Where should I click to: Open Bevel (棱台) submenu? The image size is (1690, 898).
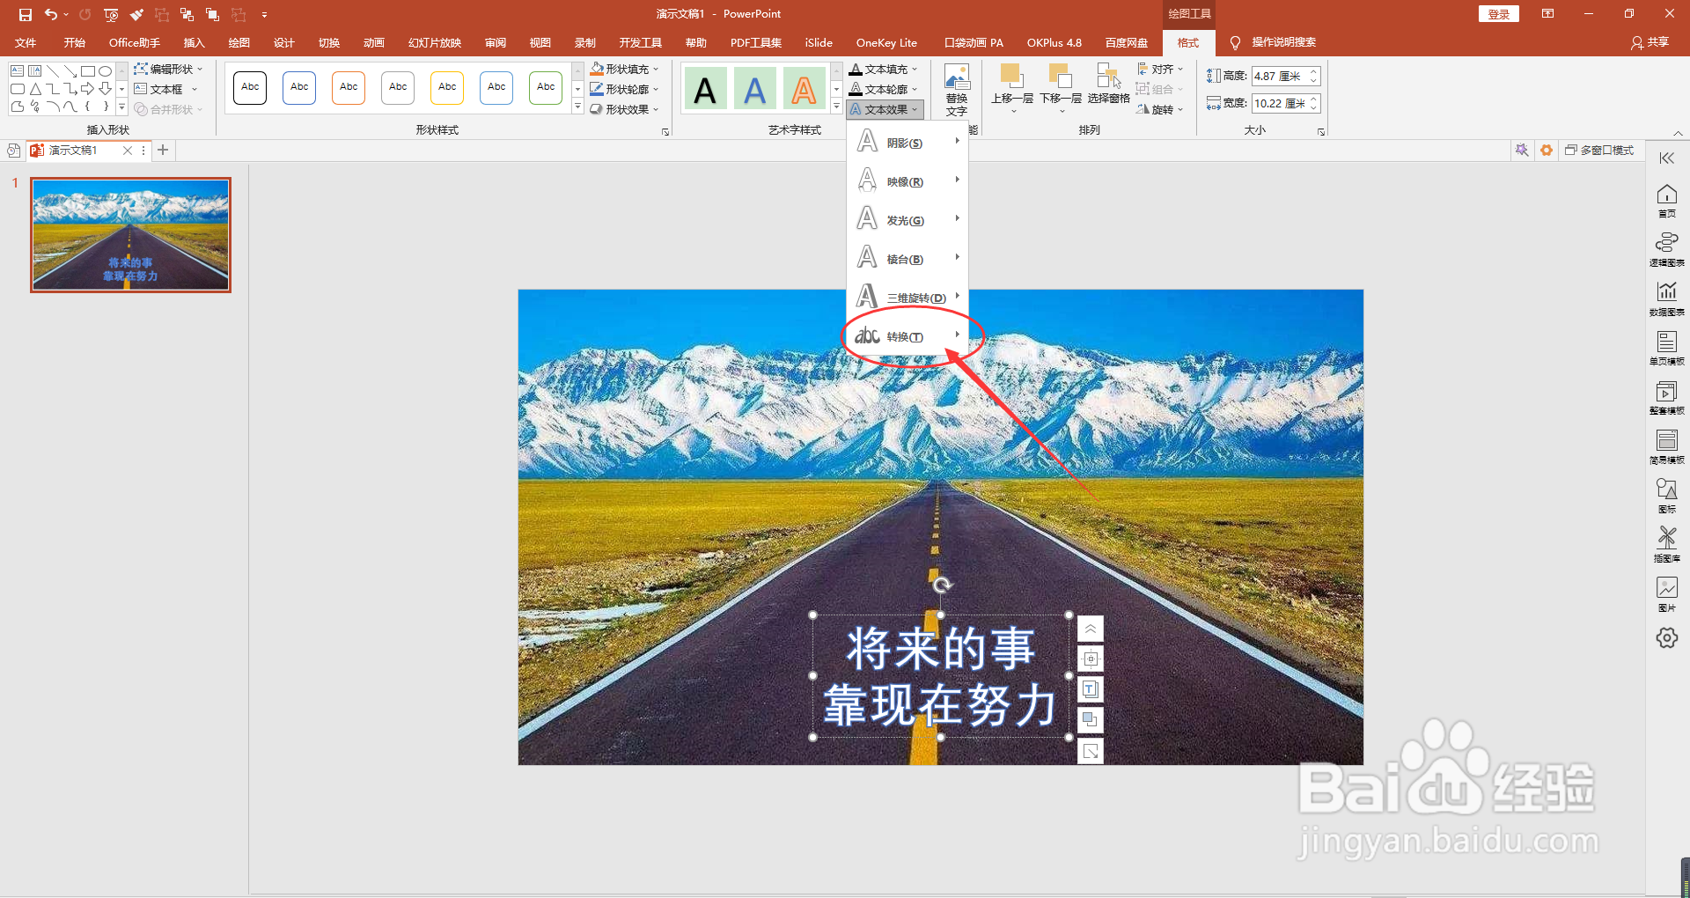[907, 258]
